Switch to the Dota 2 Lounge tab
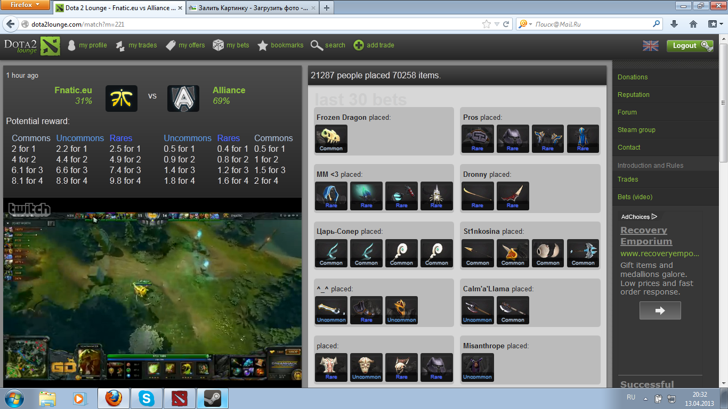Viewport: 728px width, 409px height. click(x=119, y=8)
